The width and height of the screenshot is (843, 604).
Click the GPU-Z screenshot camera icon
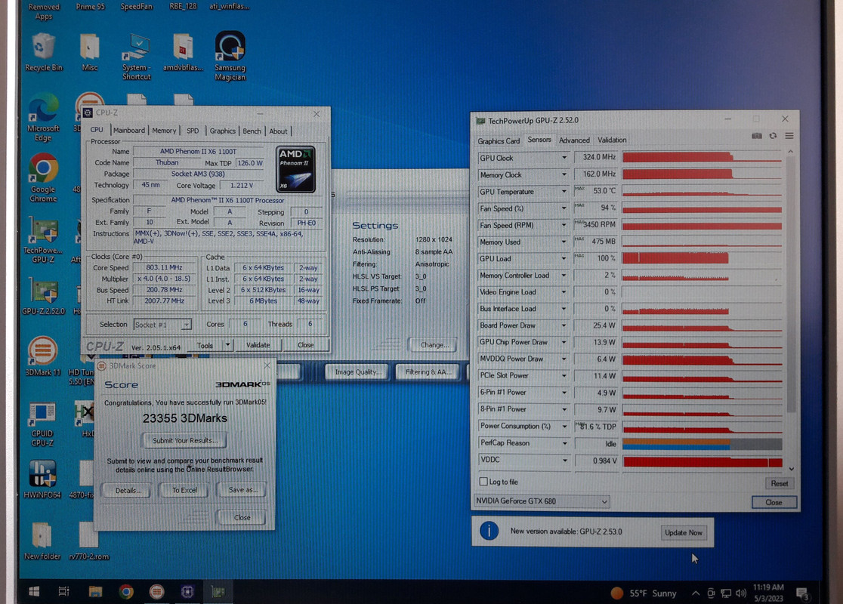coord(756,136)
